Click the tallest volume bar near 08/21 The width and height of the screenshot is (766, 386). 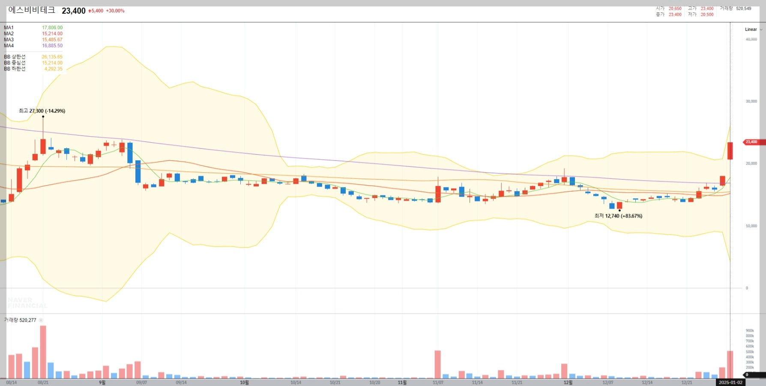(43, 352)
